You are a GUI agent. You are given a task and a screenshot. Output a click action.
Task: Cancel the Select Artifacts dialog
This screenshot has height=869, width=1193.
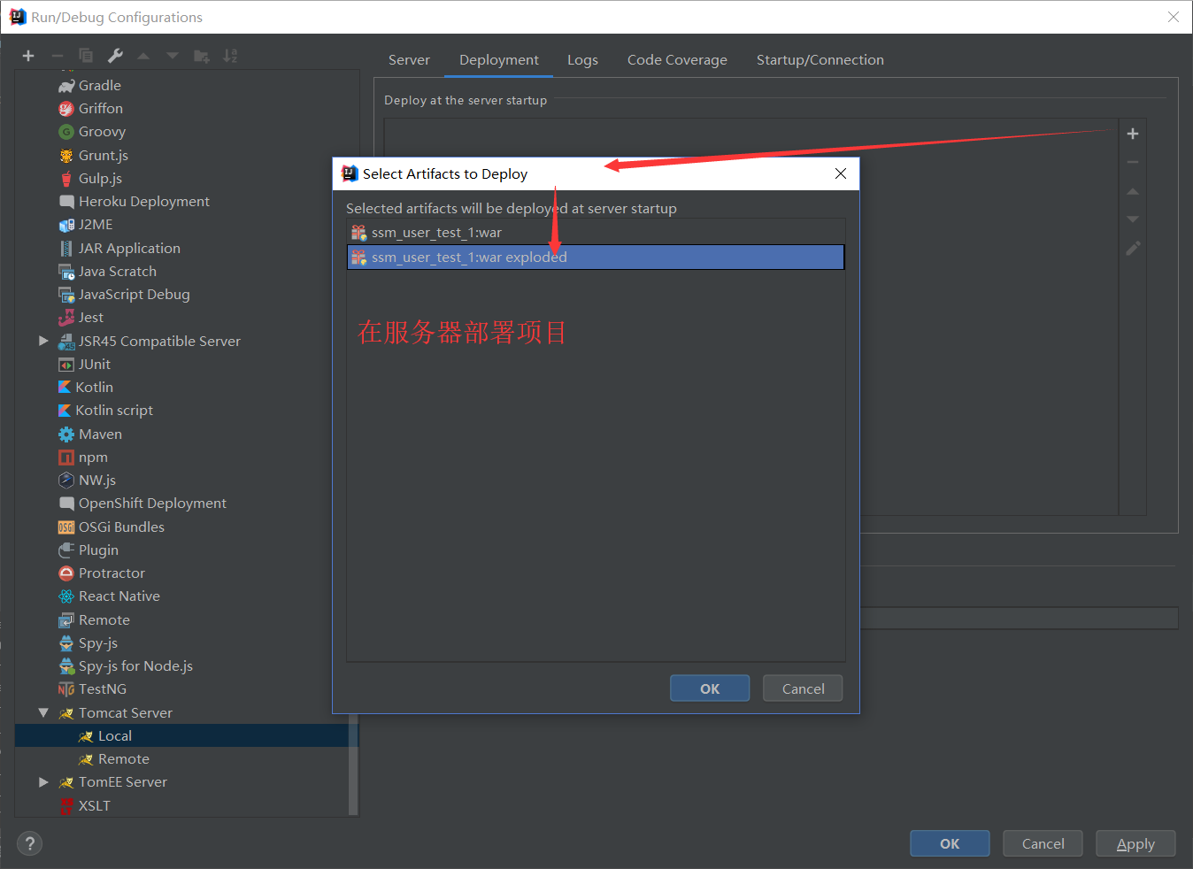(x=803, y=688)
